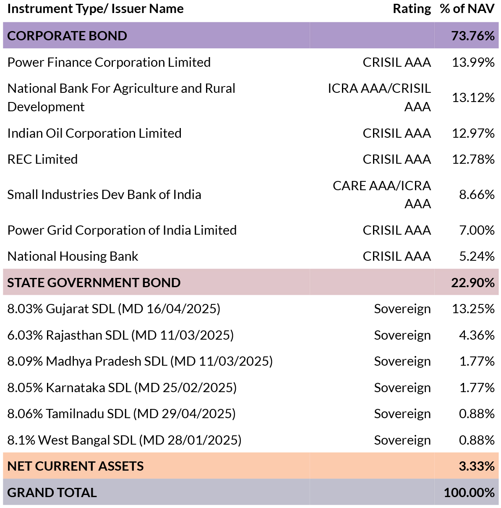Click the NET CURRENT ASSETS row
Viewport: 501px width, 508px height.
pyautogui.click(x=250, y=466)
